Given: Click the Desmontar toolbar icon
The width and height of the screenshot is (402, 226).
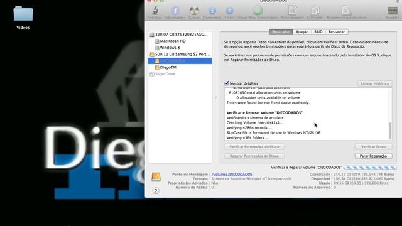Looking at the screenshot, I should tap(212, 11).
